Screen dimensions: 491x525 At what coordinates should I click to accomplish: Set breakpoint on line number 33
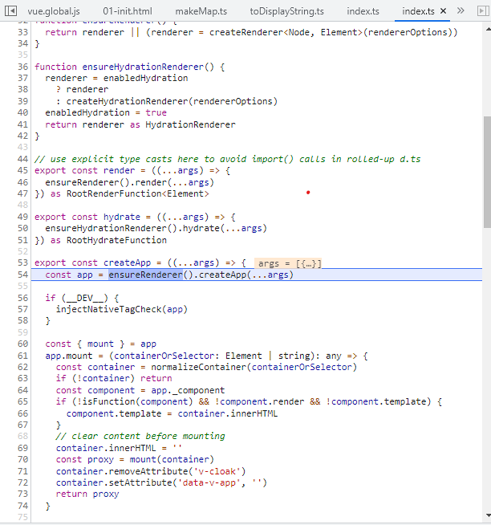[x=23, y=32]
